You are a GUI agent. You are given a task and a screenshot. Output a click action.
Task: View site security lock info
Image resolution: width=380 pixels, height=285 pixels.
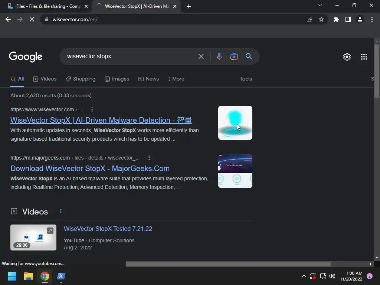(46, 19)
